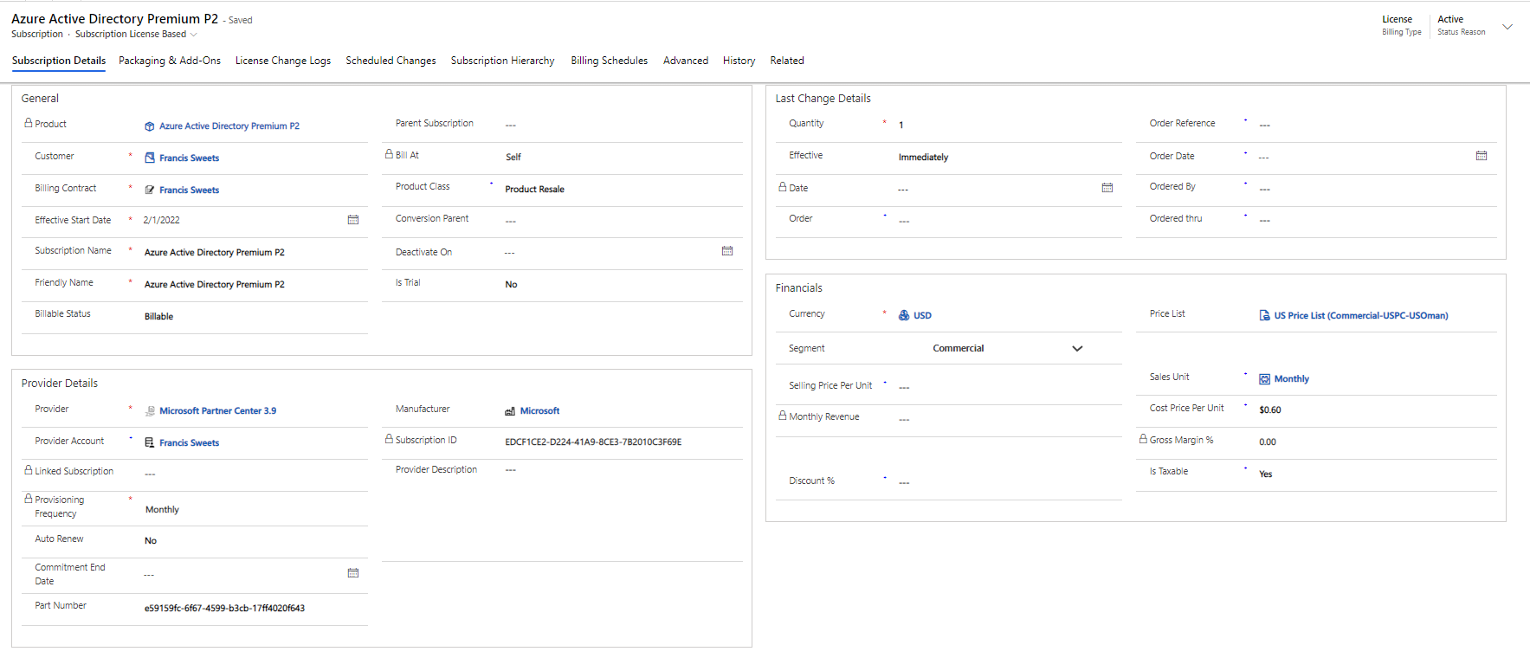
Task: Click the Sales Unit icon beside Monthly
Action: coord(1265,379)
